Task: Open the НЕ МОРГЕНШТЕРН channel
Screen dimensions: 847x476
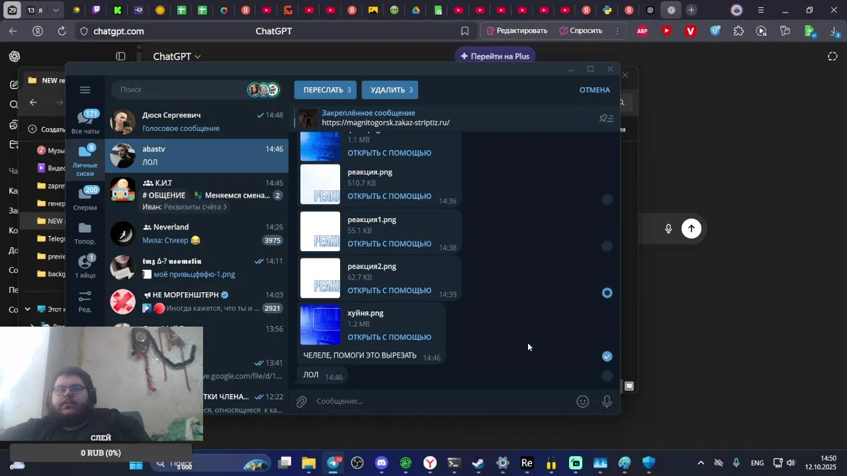Action: pyautogui.click(x=197, y=301)
